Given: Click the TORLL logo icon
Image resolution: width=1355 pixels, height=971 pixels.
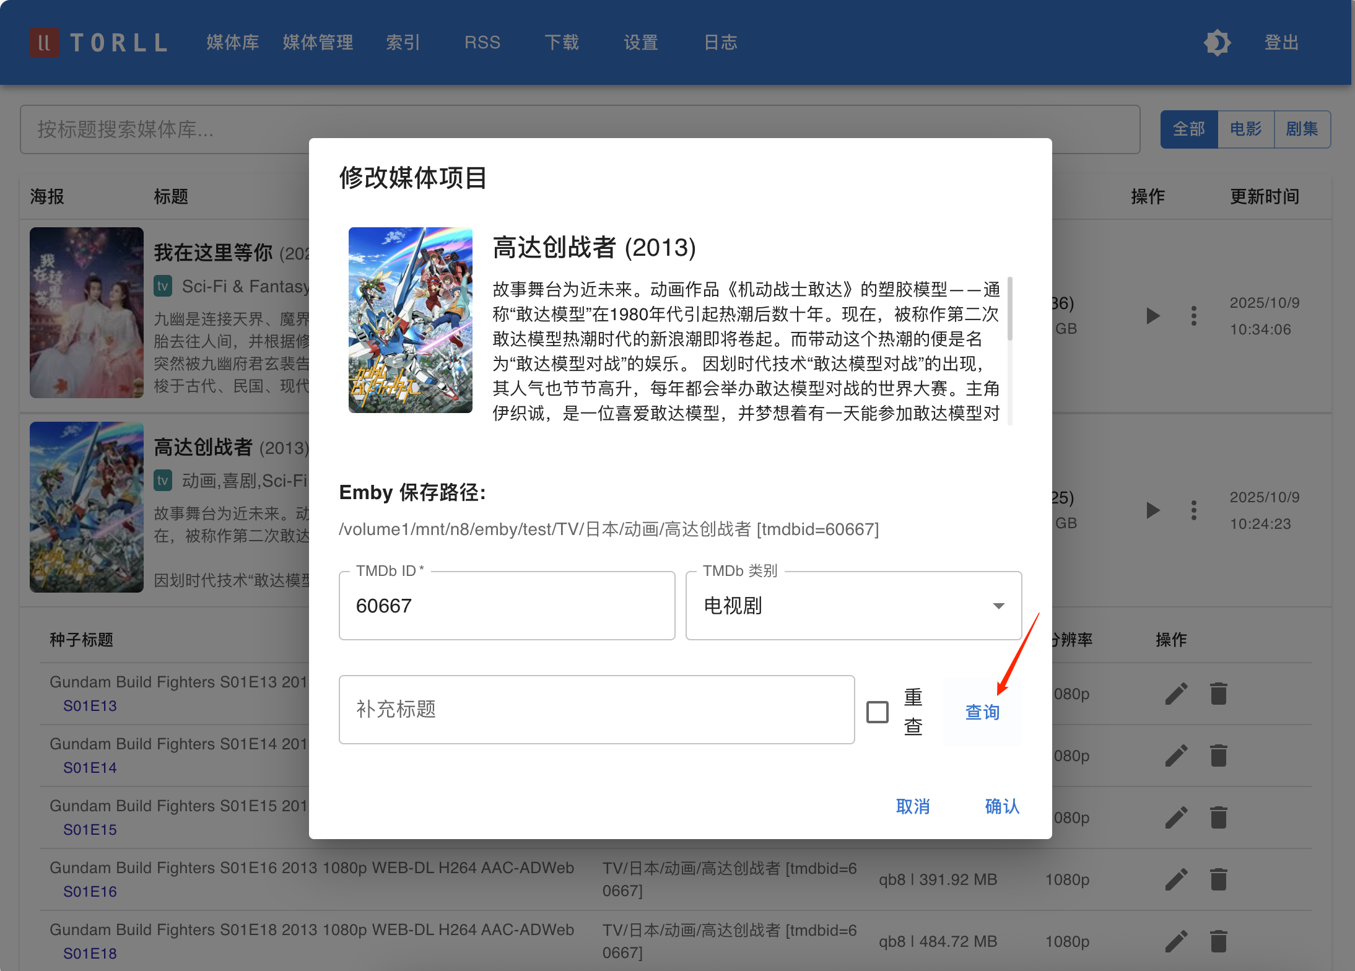Looking at the screenshot, I should click(44, 42).
